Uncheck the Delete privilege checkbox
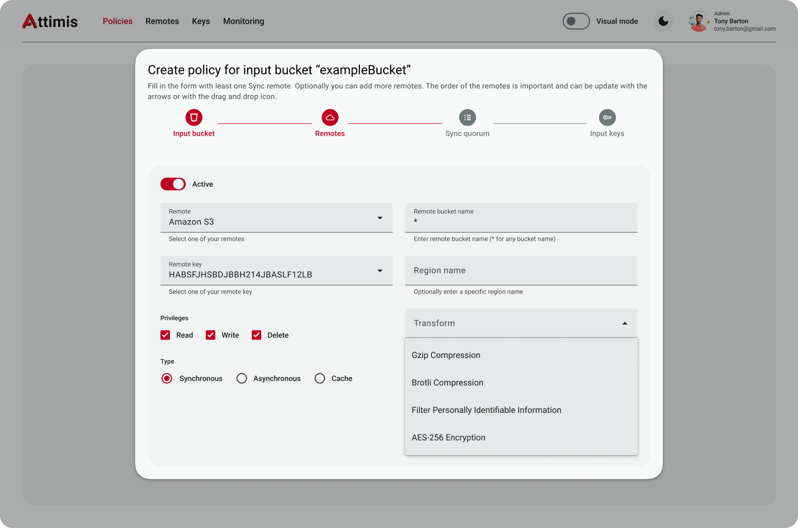798x528 pixels. pos(256,335)
